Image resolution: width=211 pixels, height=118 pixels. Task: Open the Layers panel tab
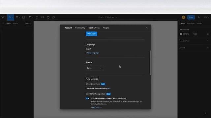coord(8,23)
